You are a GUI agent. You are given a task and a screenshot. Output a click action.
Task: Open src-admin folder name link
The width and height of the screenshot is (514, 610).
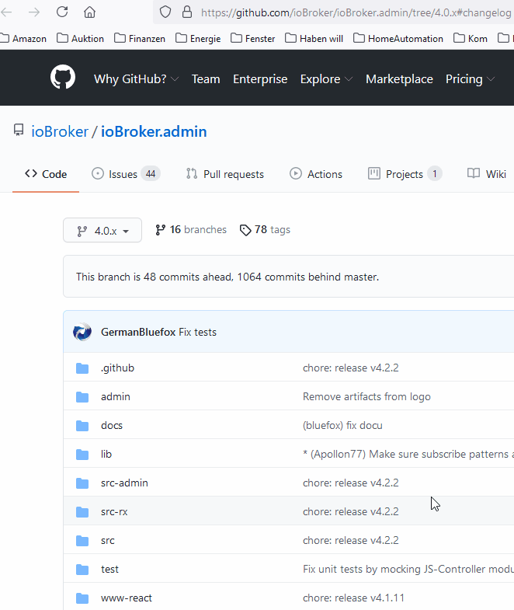124,483
